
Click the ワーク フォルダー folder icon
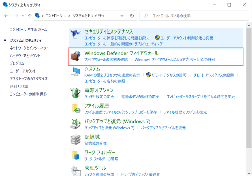point(76,155)
